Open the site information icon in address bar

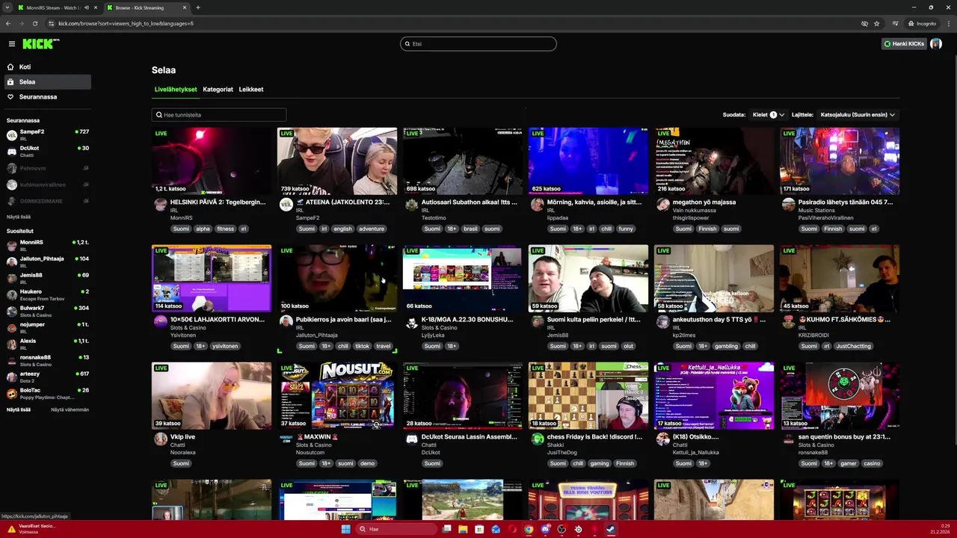(x=51, y=23)
